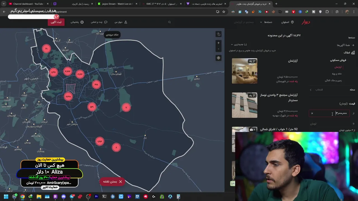Viewport: 358px width, 201px height.
Task: Open the three-unit complex apartment listing title
Action: (x=279, y=97)
